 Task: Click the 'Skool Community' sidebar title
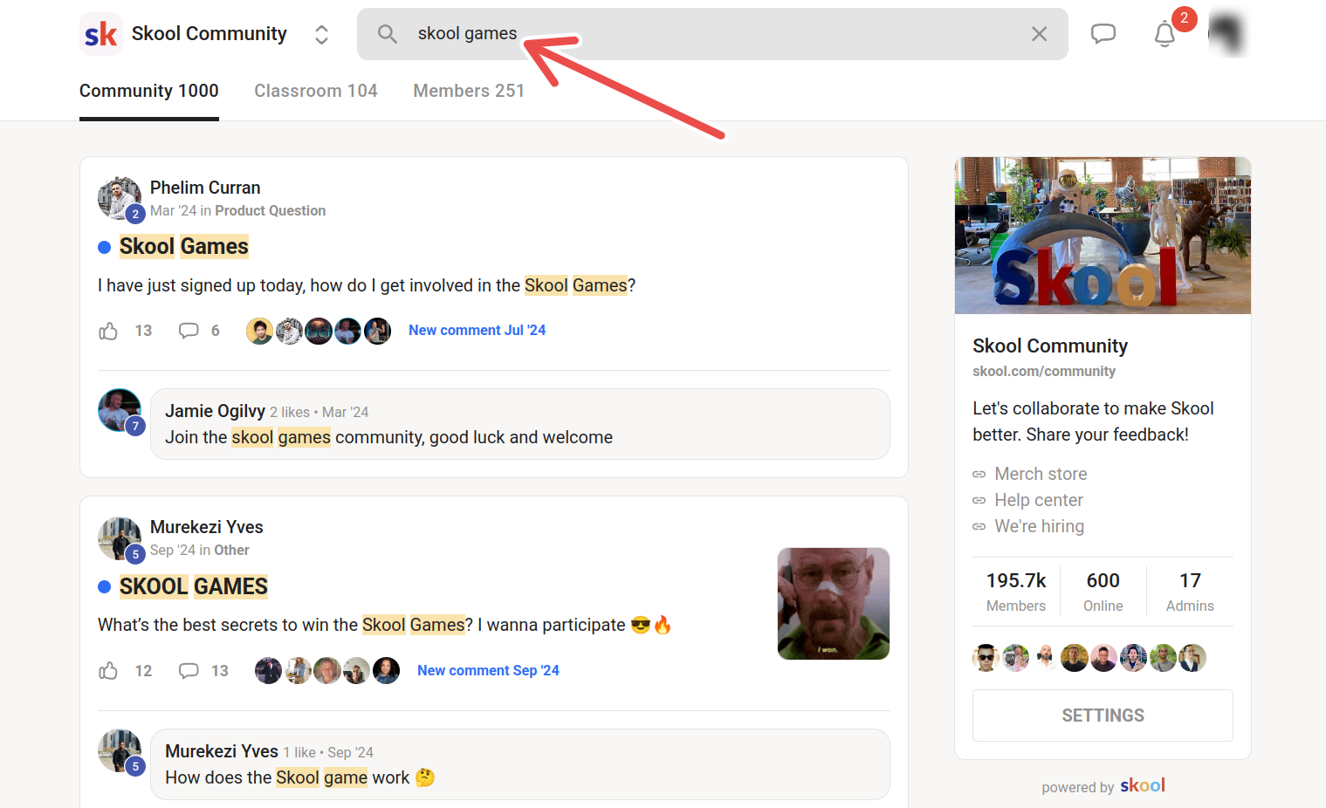tap(1050, 346)
